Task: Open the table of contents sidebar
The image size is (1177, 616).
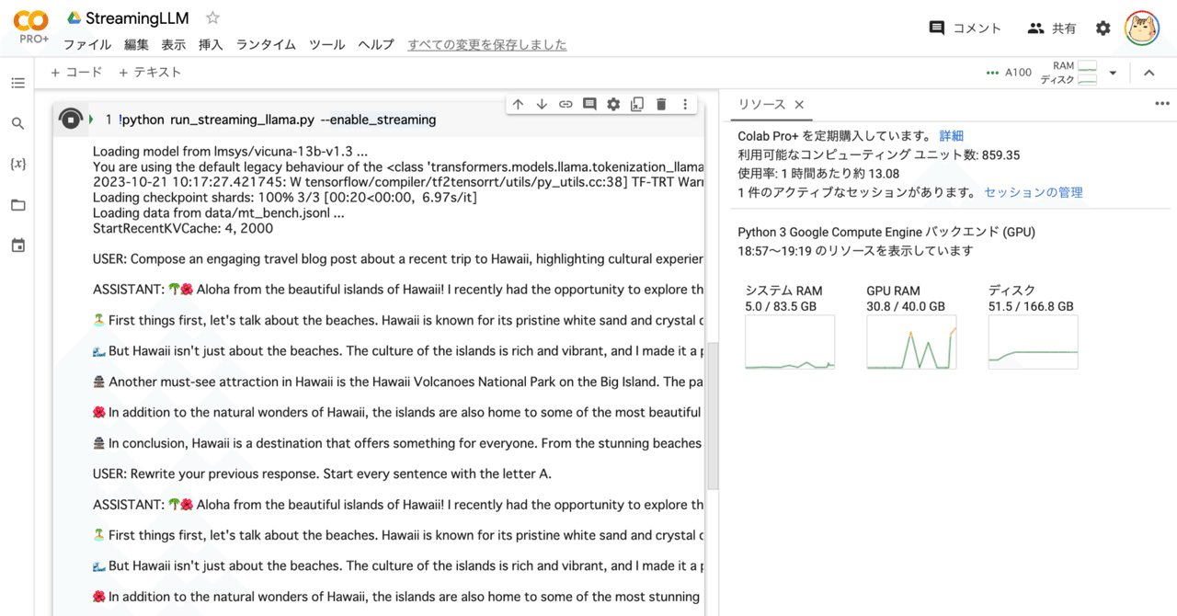Action: click(17, 82)
